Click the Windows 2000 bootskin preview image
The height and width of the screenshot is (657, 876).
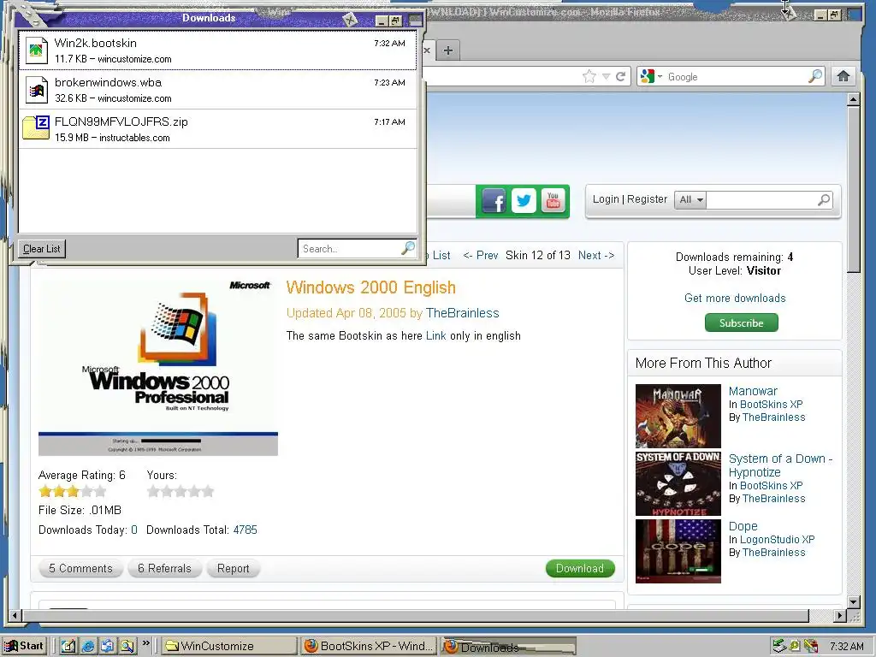point(158,368)
